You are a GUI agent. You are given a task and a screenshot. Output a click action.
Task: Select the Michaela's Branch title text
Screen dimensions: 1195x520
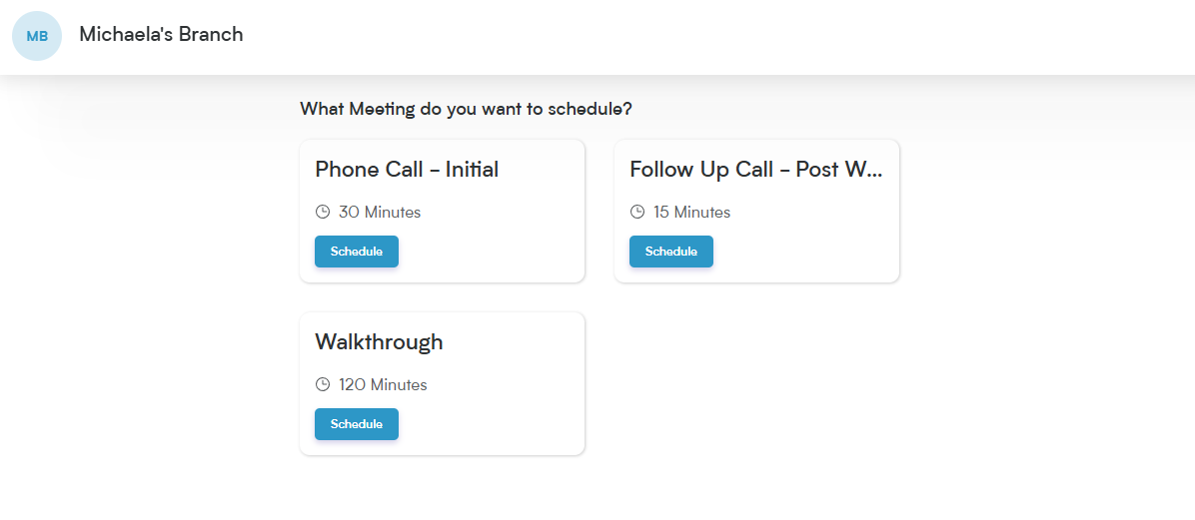(161, 34)
